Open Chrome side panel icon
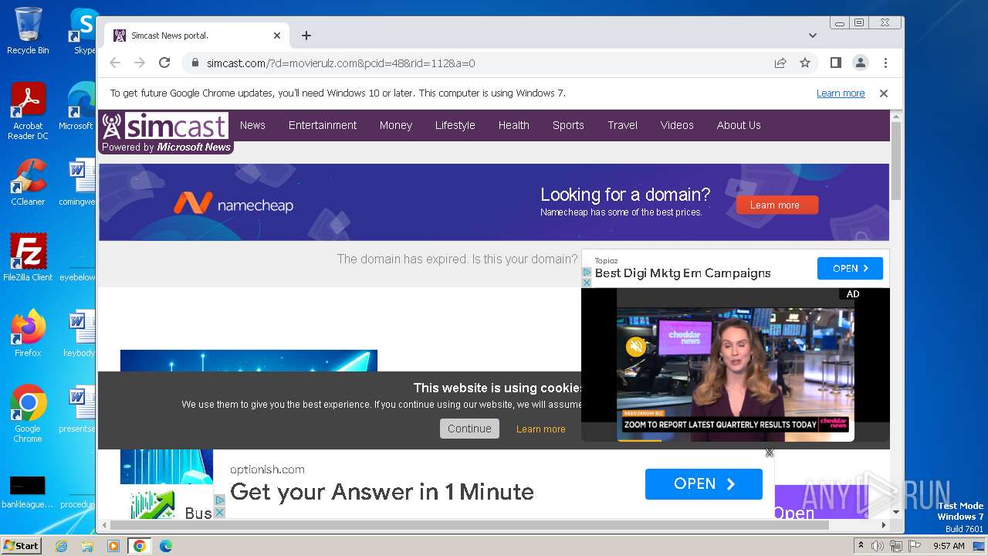Screen dimensions: 988x556 pyautogui.click(x=836, y=63)
